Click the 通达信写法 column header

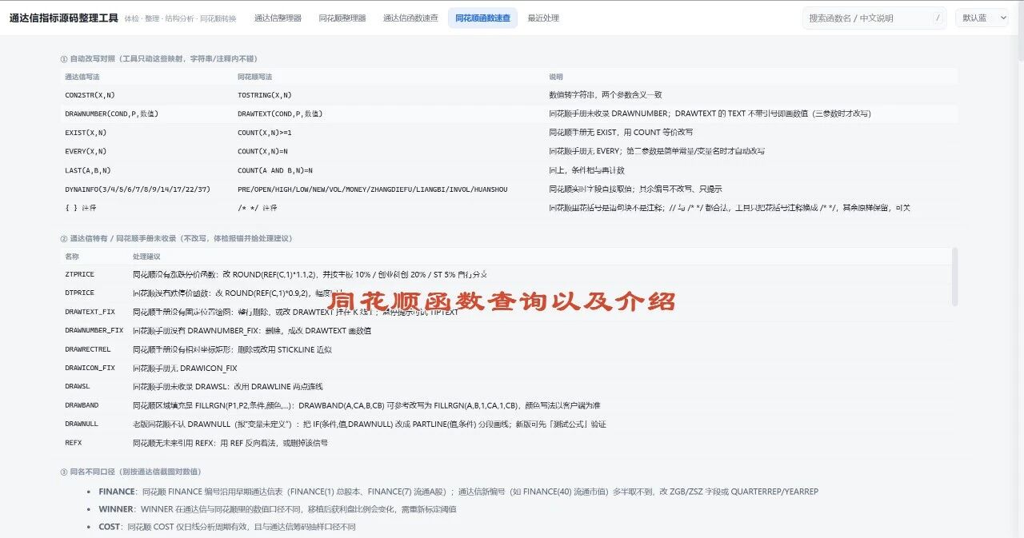coord(82,77)
